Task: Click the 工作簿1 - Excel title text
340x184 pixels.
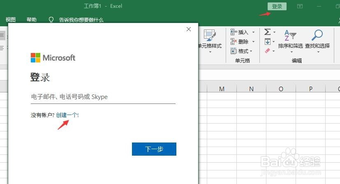Action: pyautogui.click(x=103, y=6)
